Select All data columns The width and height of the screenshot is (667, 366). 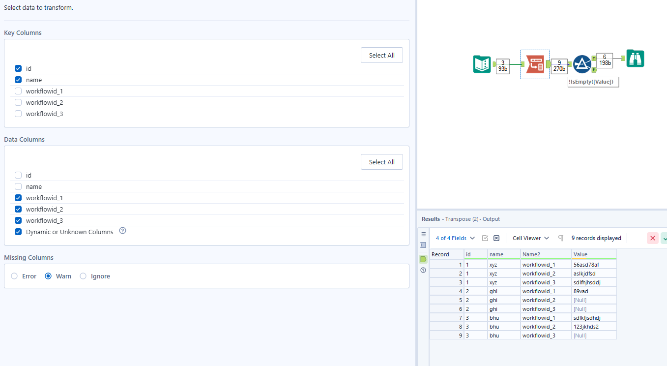point(381,162)
